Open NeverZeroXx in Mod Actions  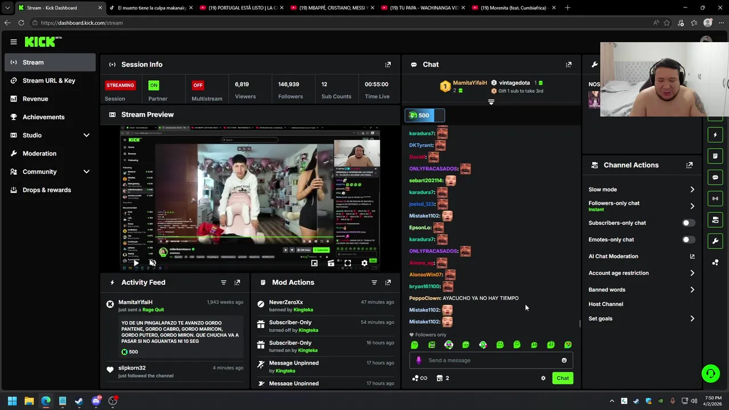[x=286, y=302]
